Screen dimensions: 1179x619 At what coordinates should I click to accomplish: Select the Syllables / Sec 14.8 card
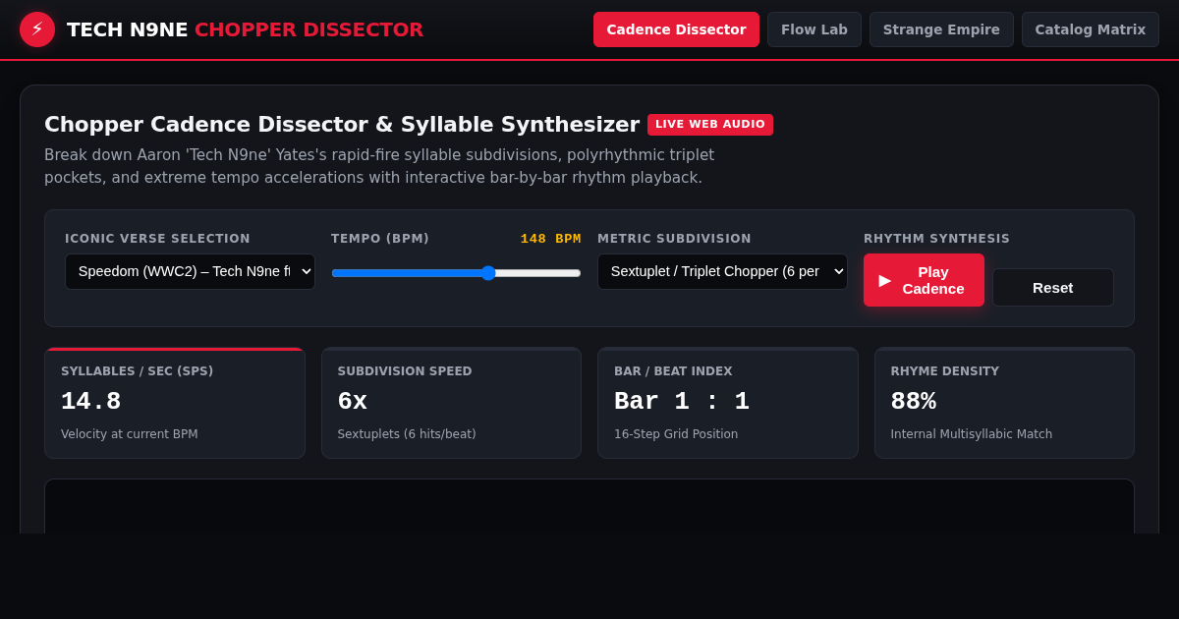(175, 403)
